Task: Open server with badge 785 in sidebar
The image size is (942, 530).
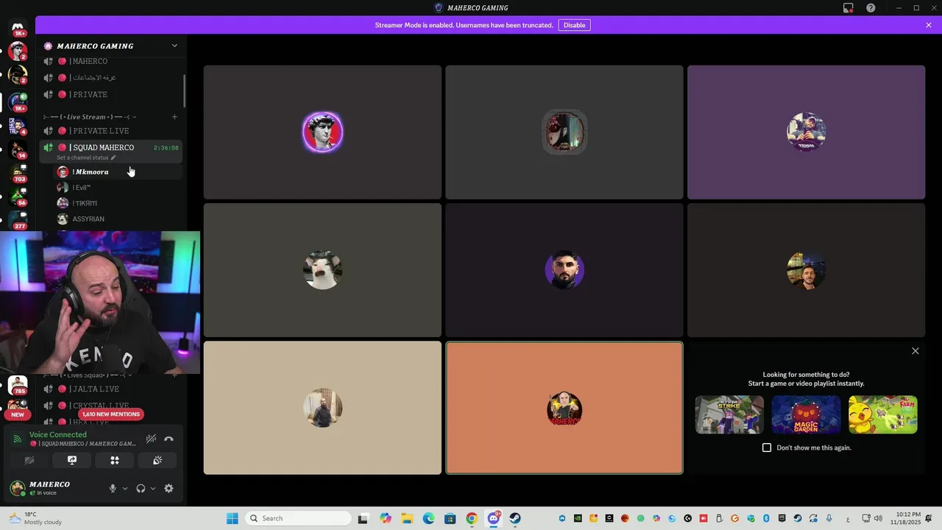Action: click(18, 385)
